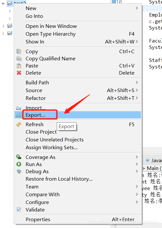Viewport: 162px width, 228px height.
Task: Click the Ctrl+C shortcut label
Action: (x=127, y=52)
